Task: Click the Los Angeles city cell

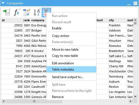Action: [117, 92]
